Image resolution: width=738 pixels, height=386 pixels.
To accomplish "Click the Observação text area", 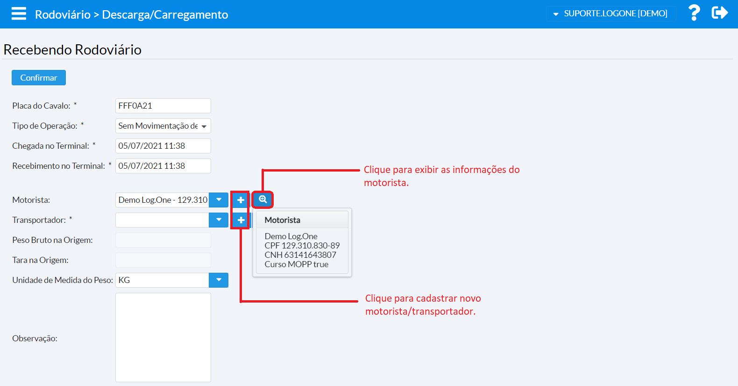I will (163, 338).
